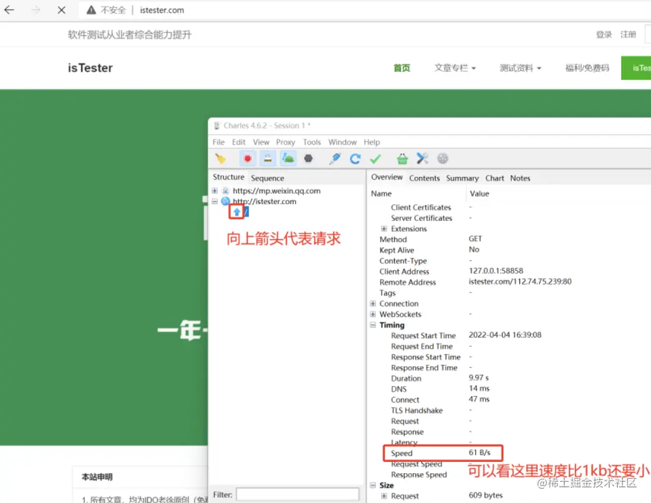
Task: Select the Client Address 127.0.0.1:58858 value
Action: 496,271
